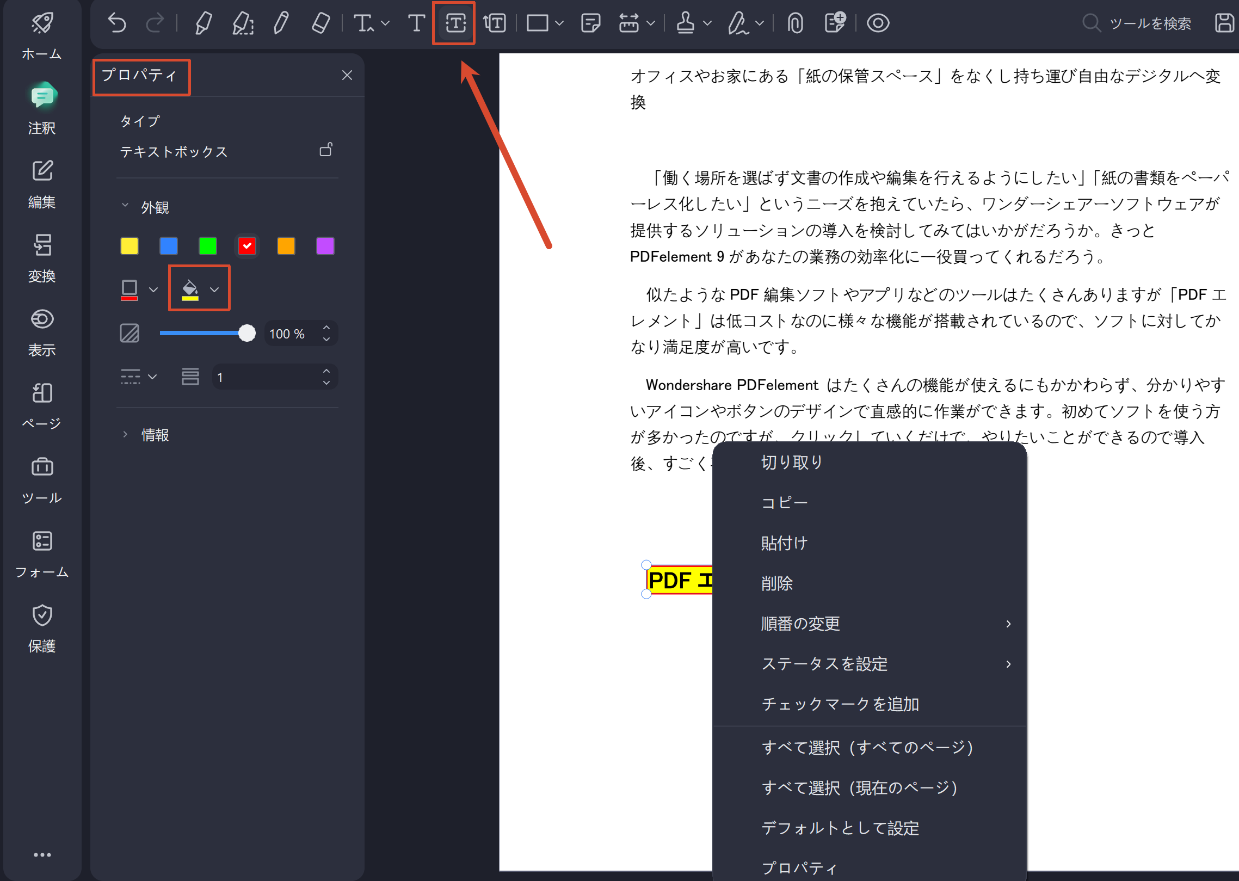Open the 編集 edit section
Screen dimensions: 1239x881
click(42, 184)
